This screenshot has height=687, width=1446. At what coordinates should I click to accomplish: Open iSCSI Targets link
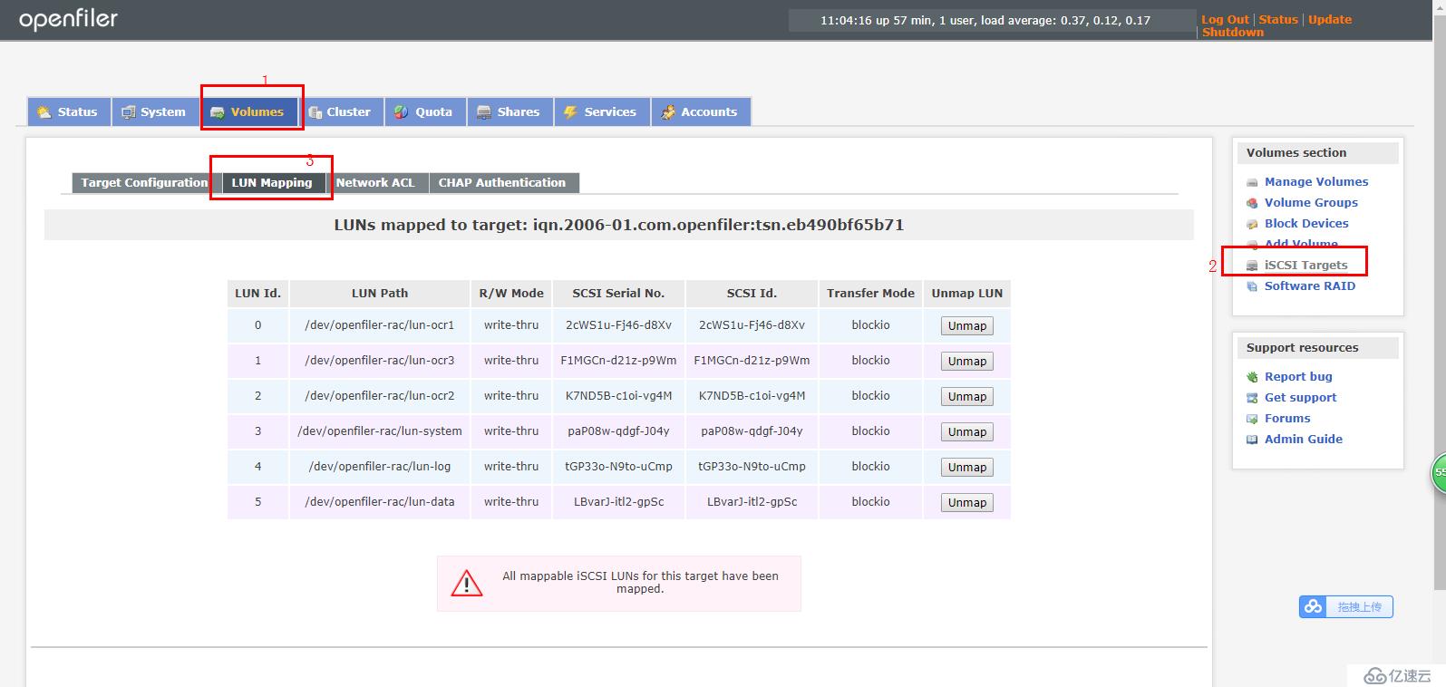pos(1305,266)
